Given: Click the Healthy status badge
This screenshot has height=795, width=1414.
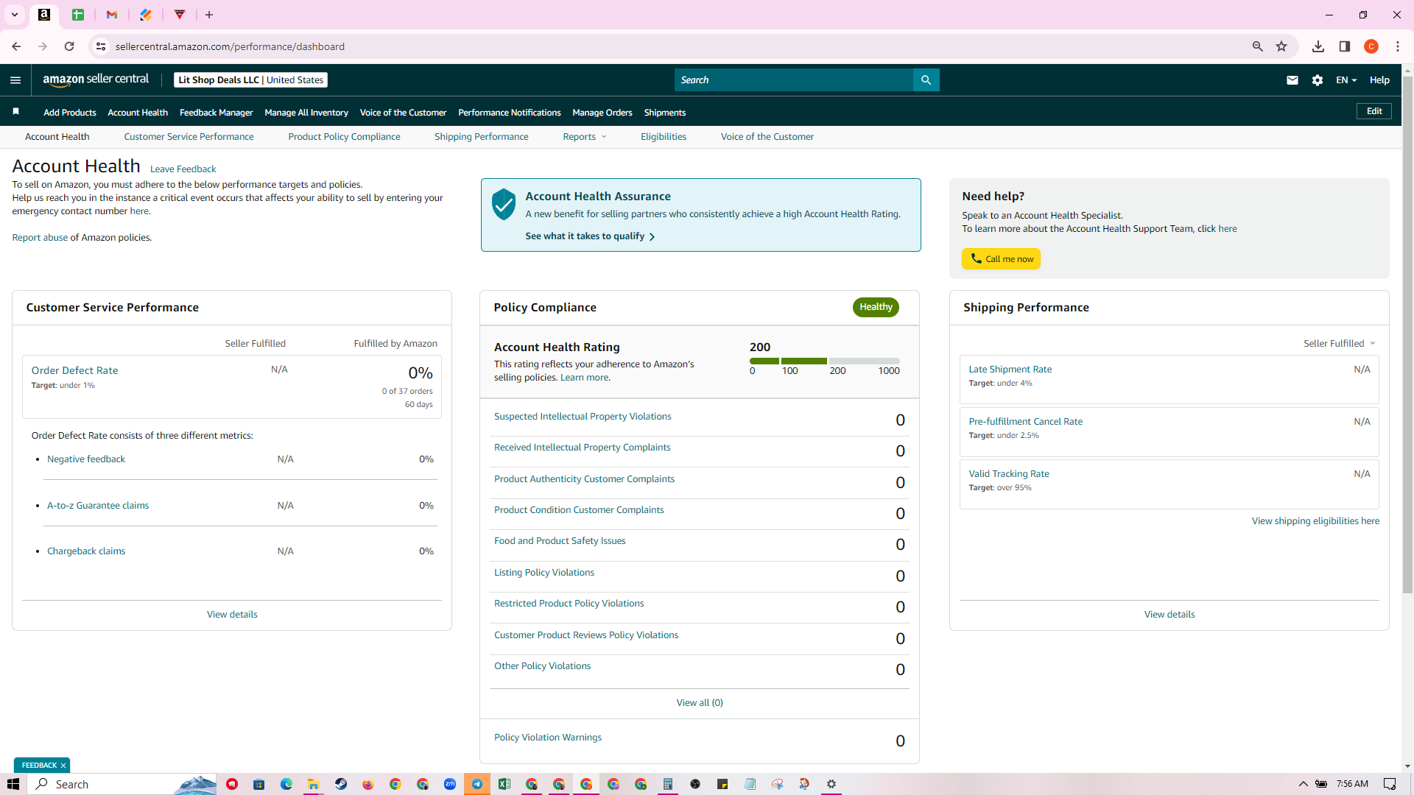Looking at the screenshot, I should pos(876,307).
